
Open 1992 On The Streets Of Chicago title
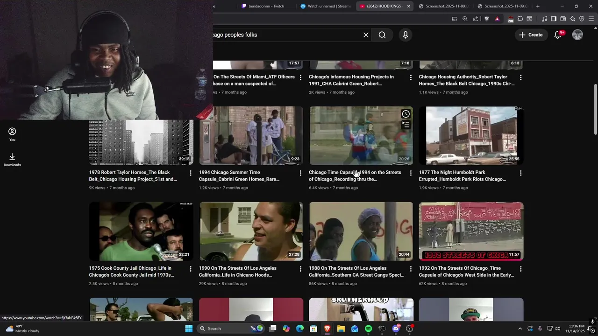pos(466,272)
